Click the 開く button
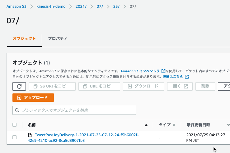 180,86
